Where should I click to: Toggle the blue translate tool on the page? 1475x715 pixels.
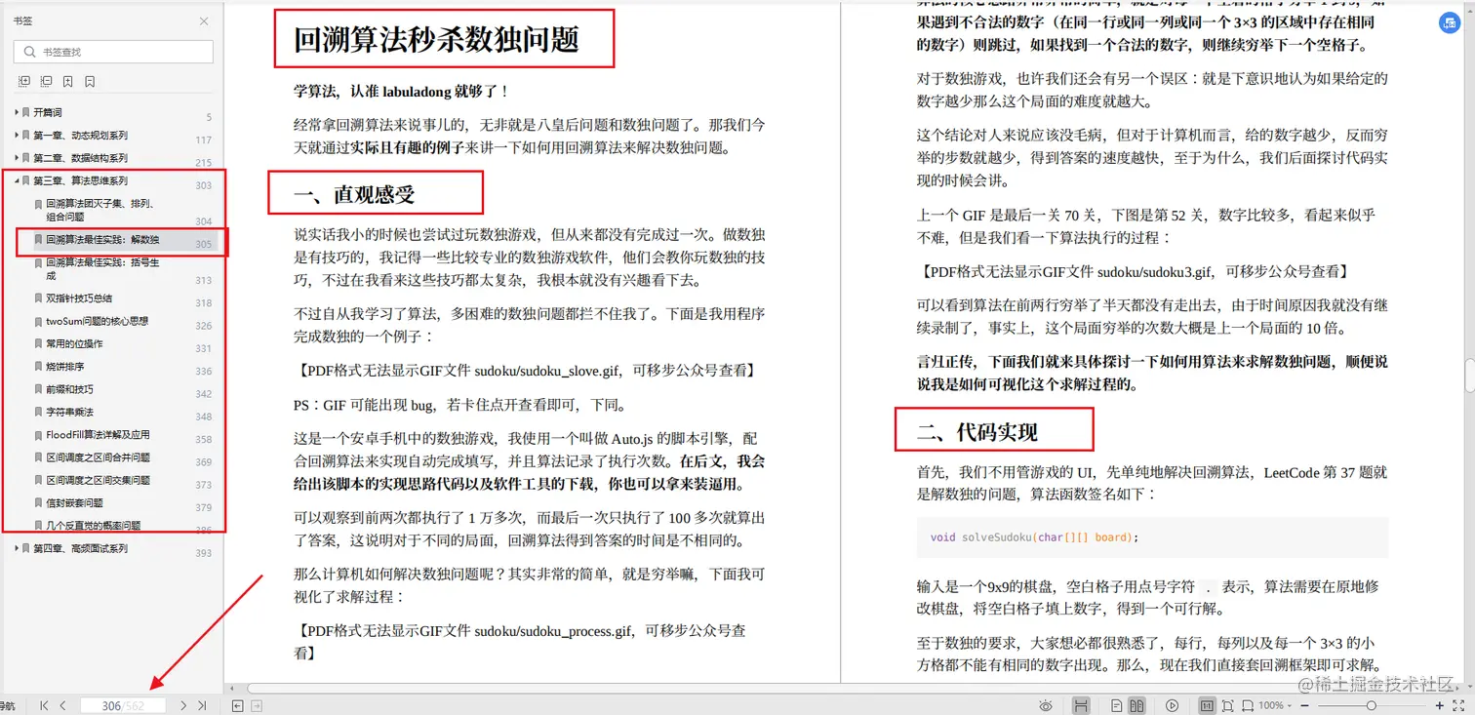click(x=1450, y=22)
